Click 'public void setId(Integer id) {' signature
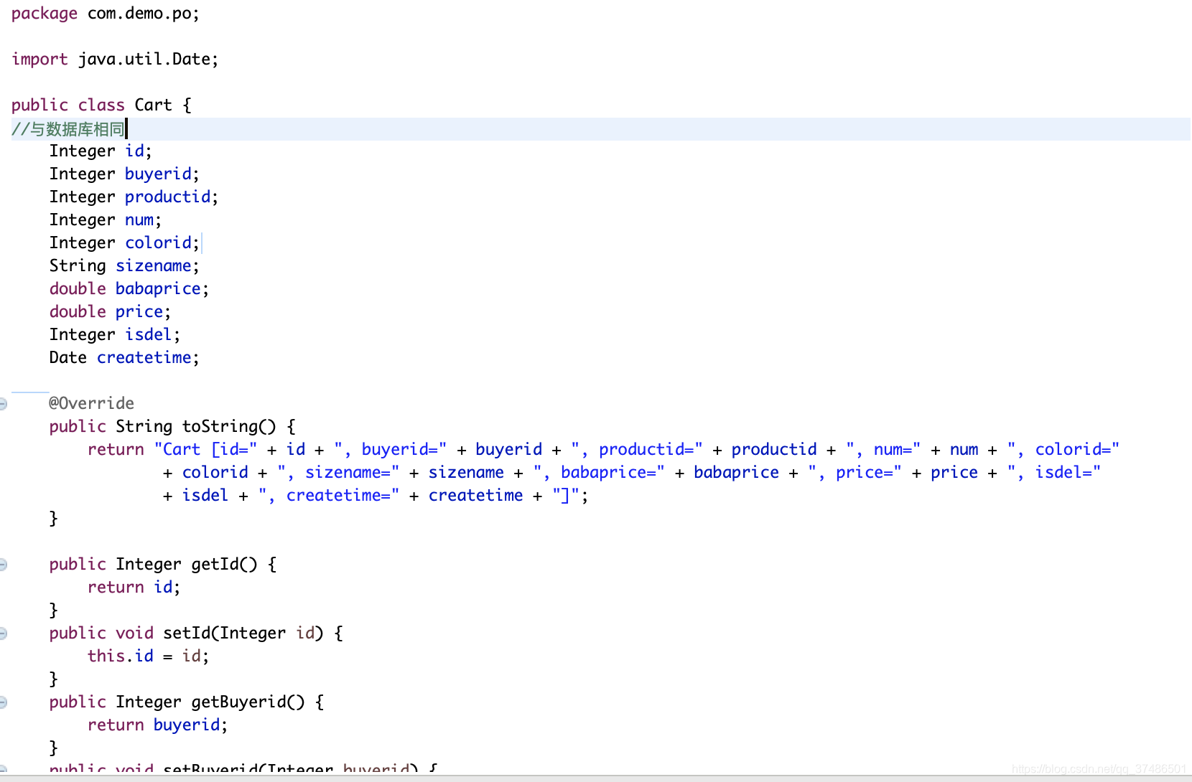The image size is (1192, 782). 196,633
